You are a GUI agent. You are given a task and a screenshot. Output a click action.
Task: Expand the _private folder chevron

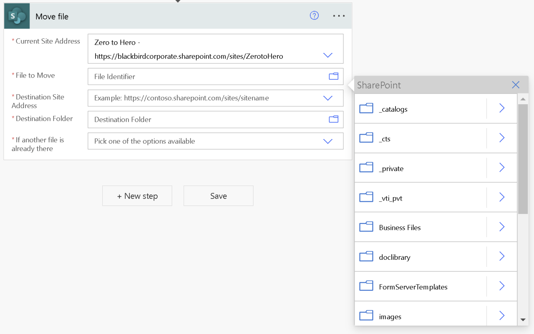pyautogui.click(x=502, y=168)
